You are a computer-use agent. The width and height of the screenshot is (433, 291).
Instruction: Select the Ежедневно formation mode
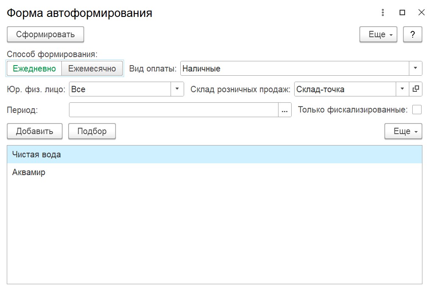tap(34, 69)
